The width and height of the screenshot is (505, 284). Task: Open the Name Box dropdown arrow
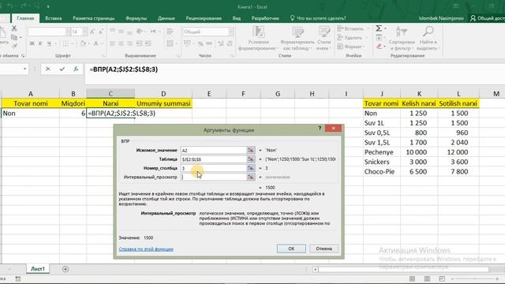click(x=24, y=69)
